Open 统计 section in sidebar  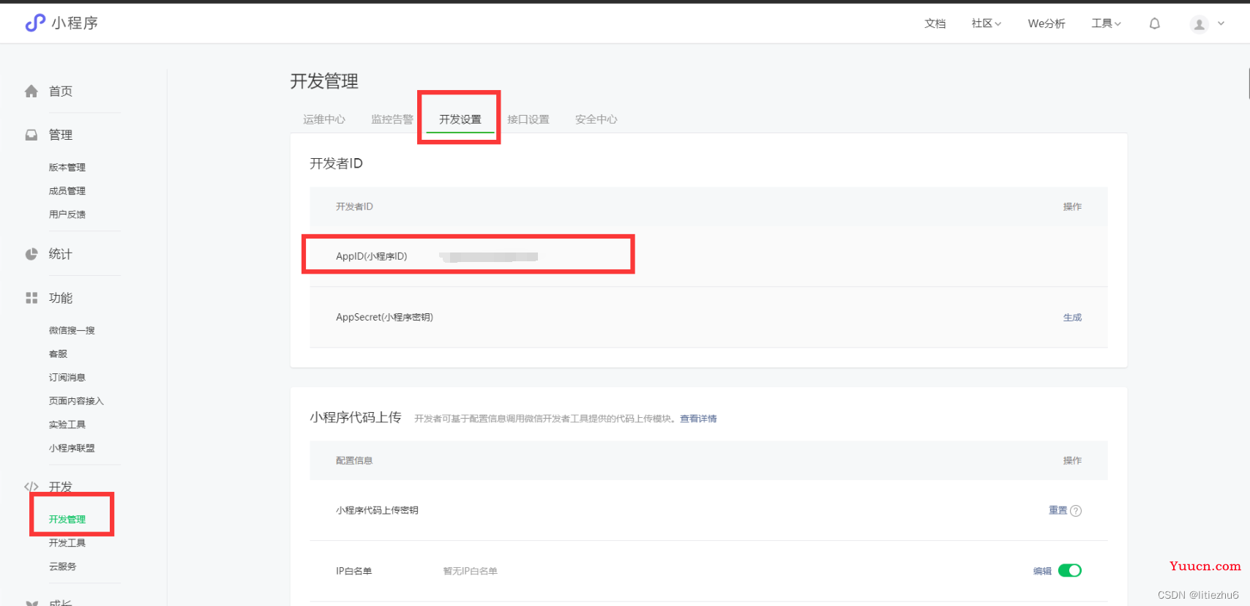[61, 254]
